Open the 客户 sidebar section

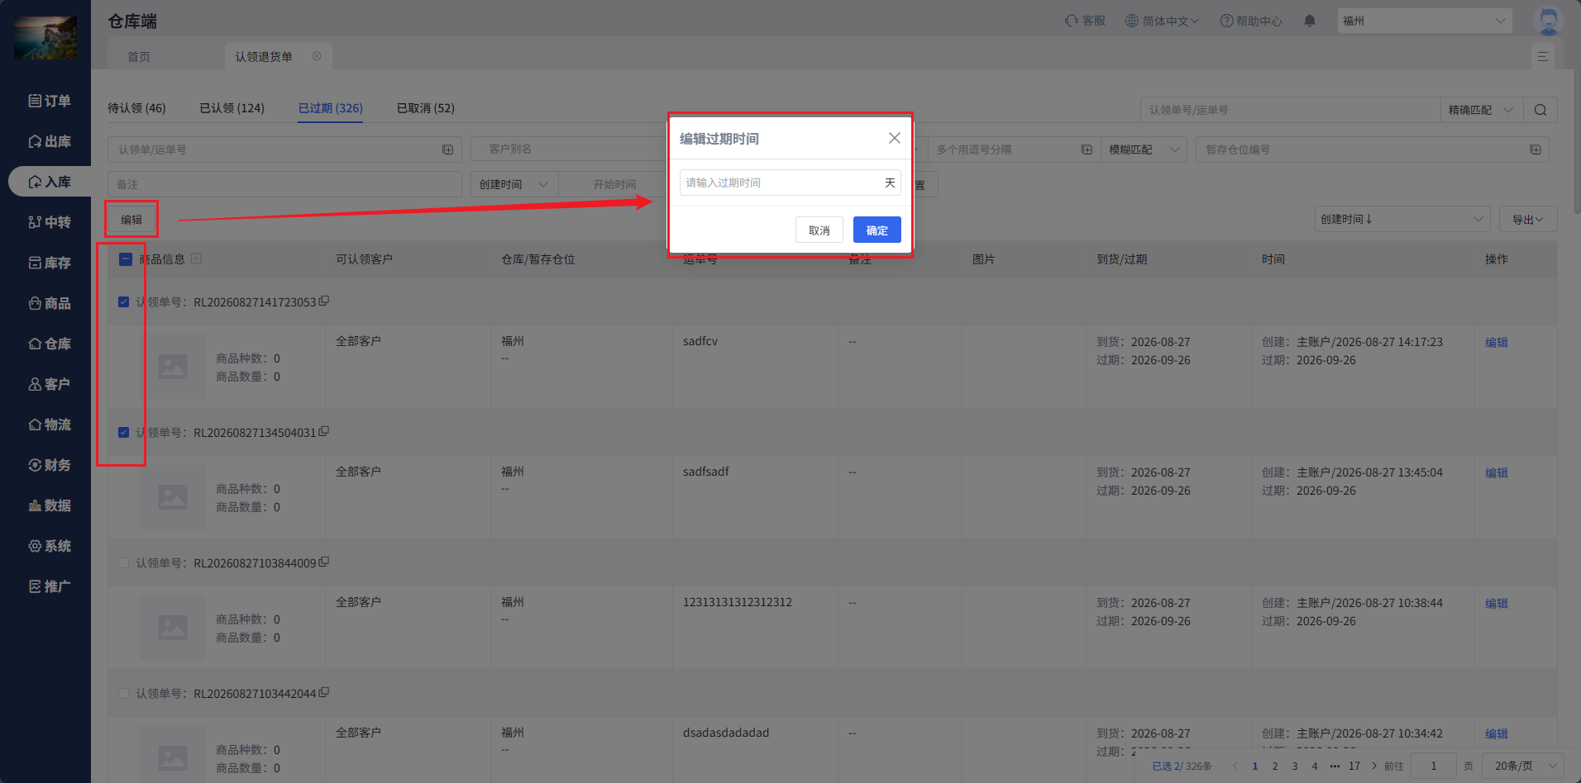point(49,384)
